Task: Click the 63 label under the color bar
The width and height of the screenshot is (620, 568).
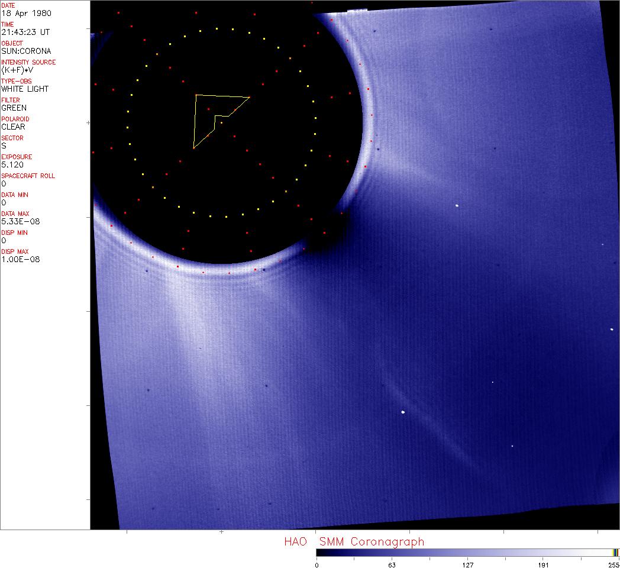Action: tap(392, 564)
